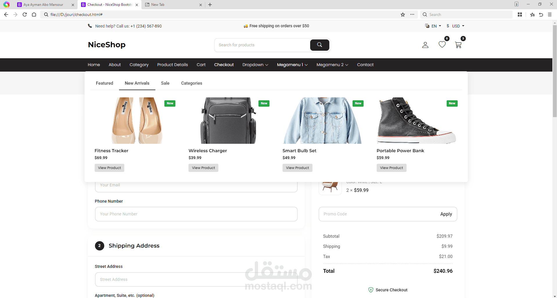Reload the checkout page
The width and height of the screenshot is (557, 298).
click(25, 14)
